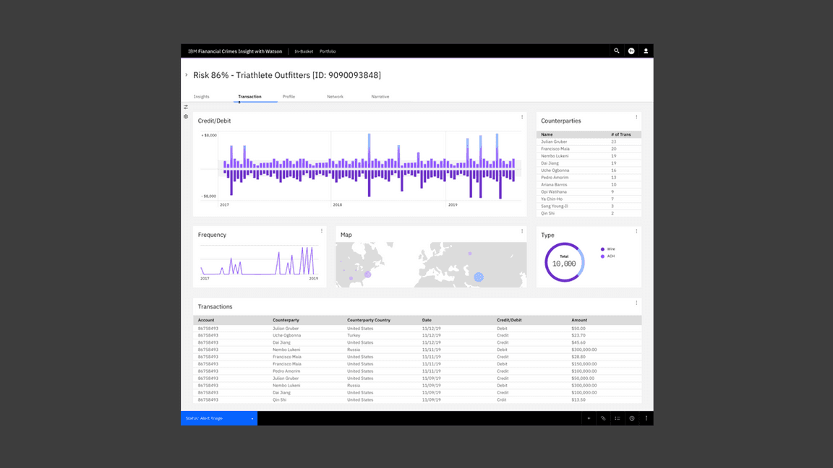Click the clock history icon
833x468 pixels.
coord(632,418)
